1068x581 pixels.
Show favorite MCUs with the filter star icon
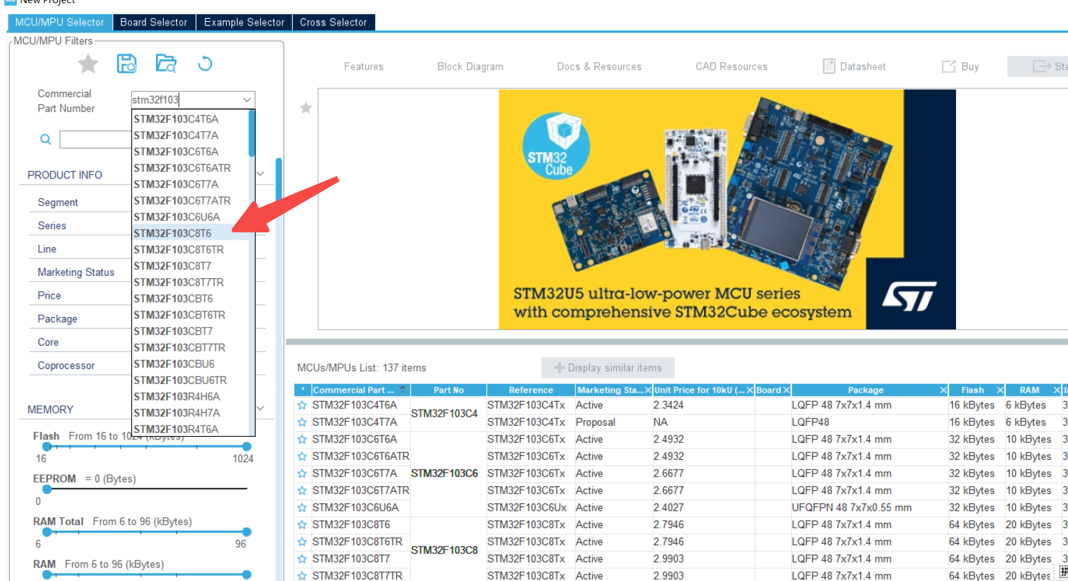click(x=88, y=63)
